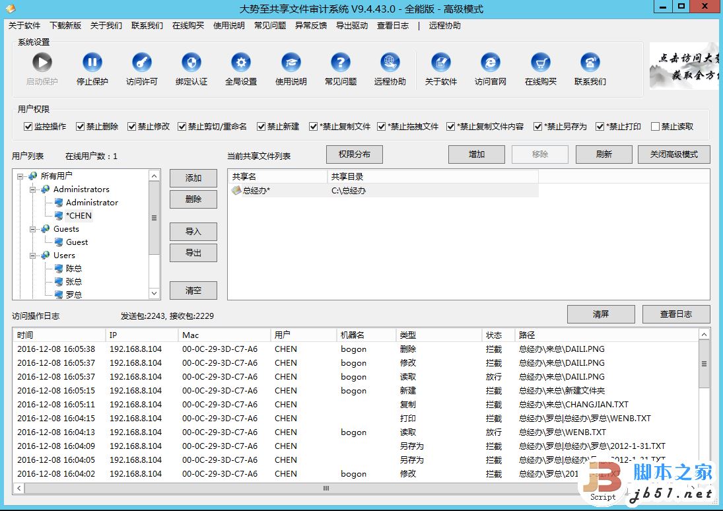The image size is (723, 511).
Task: Click the Users group icon
Action: (46, 255)
